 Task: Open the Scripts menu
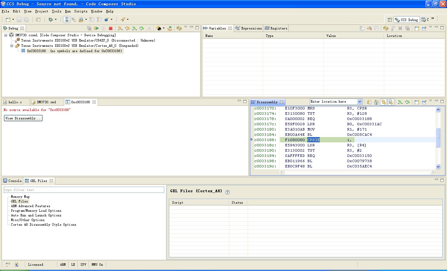(81, 11)
